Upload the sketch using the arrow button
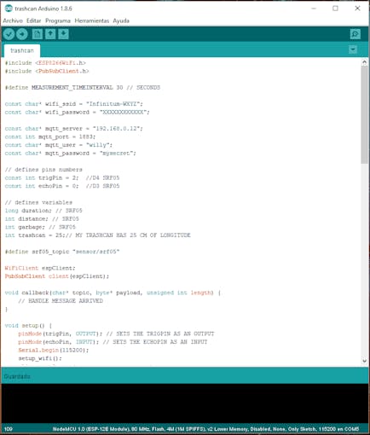This screenshot has height=435, width=370. [x=22, y=34]
